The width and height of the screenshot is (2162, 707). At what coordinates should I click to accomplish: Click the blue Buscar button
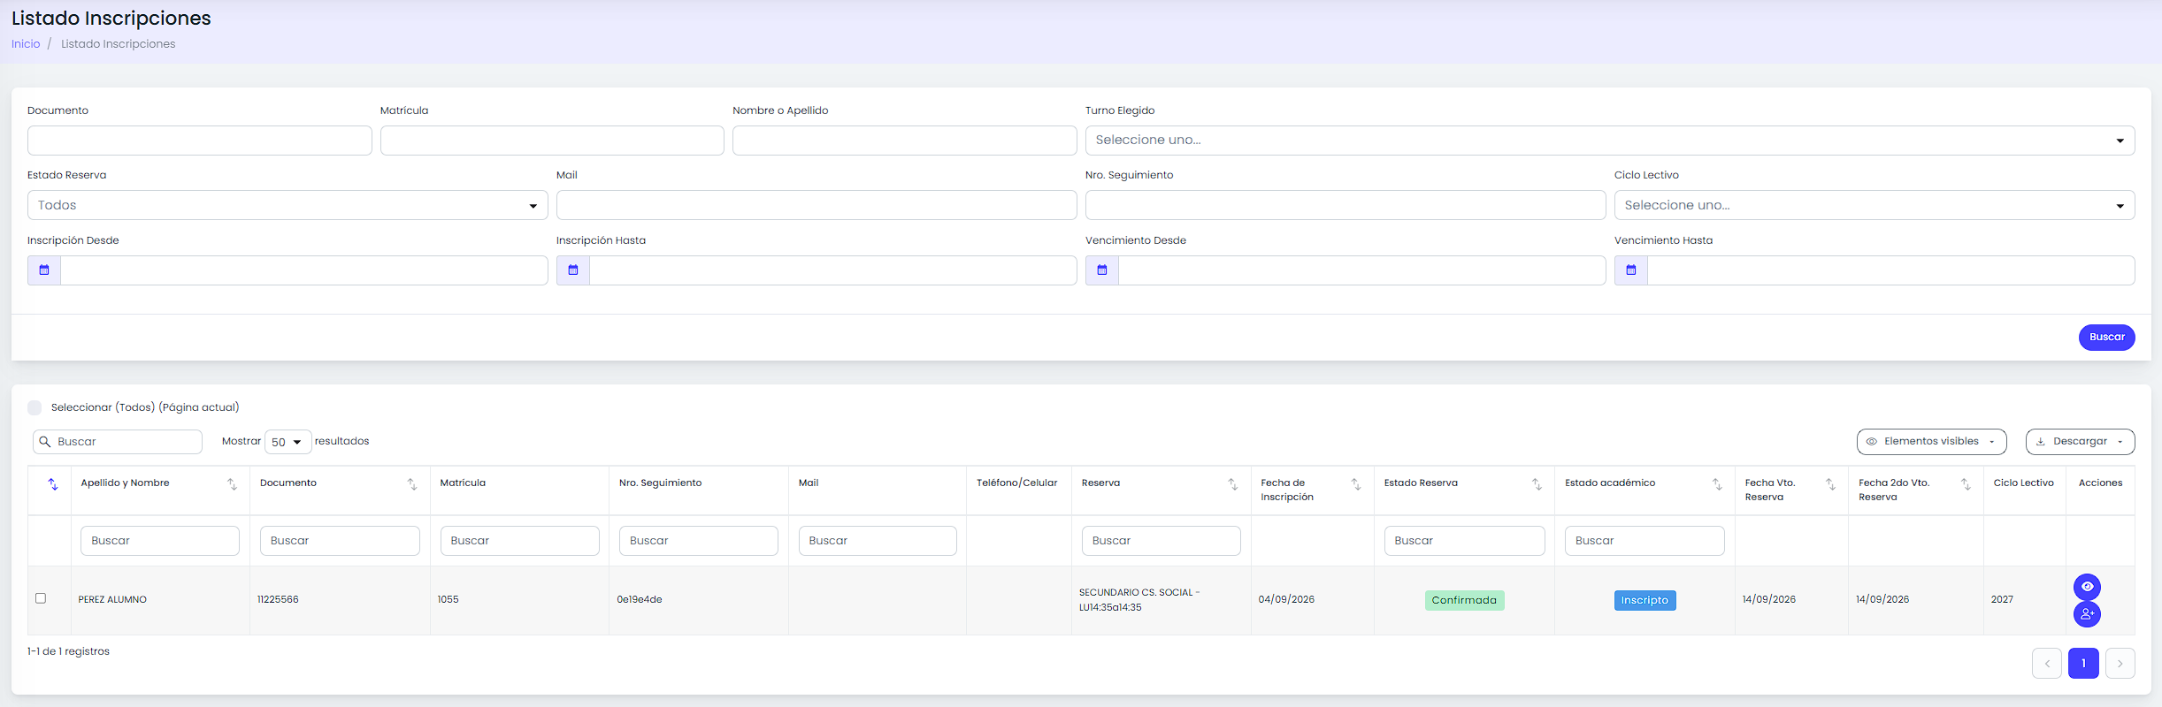click(2106, 338)
